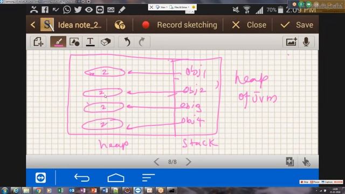Click the TeamViewer icon in bottom bar

coord(41,177)
